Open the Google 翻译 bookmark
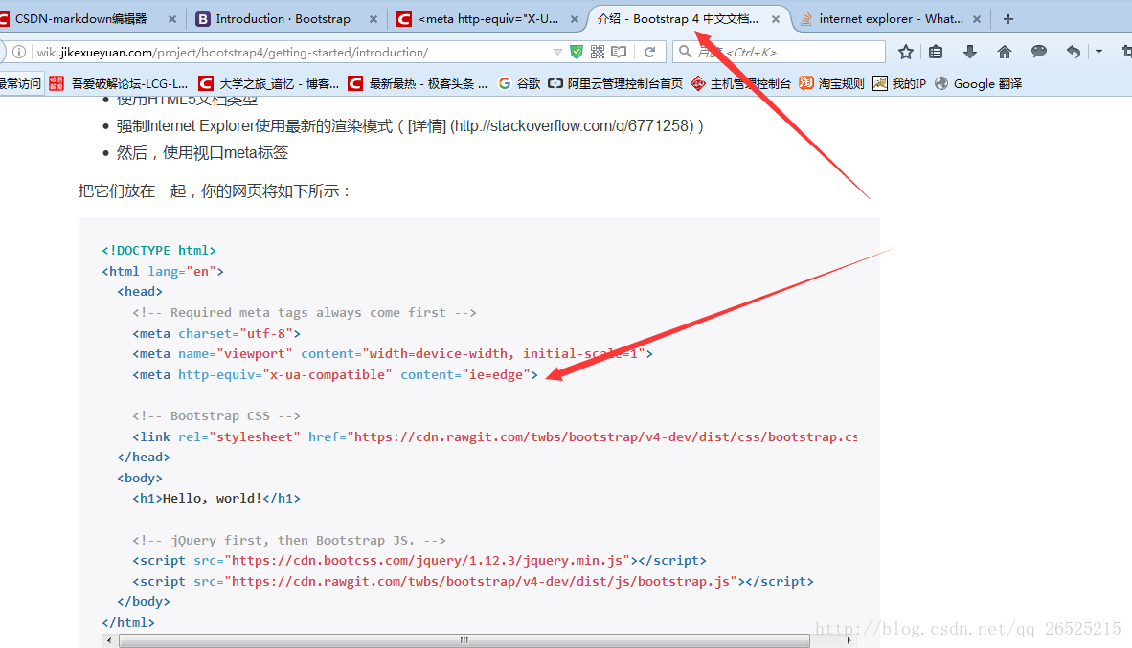Image resolution: width=1132 pixels, height=648 pixels. tap(978, 83)
